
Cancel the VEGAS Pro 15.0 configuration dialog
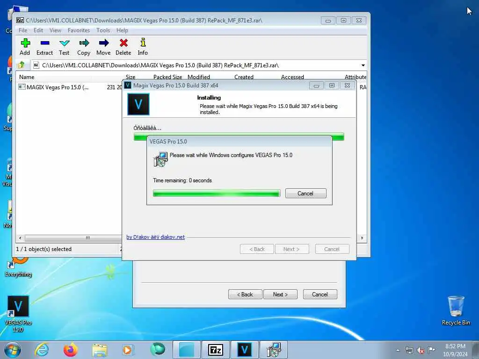click(x=306, y=193)
